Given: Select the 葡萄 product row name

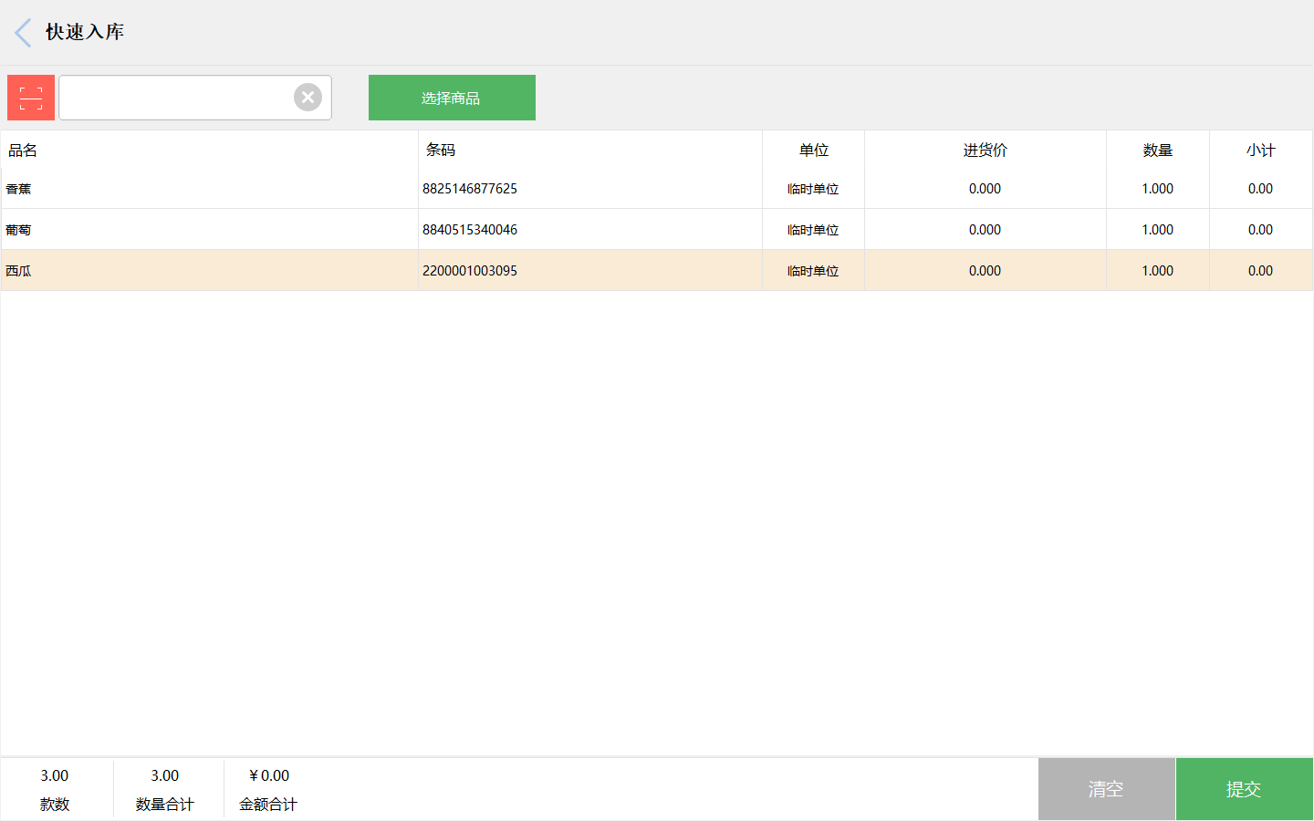Looking at the screenshot, I should click(x=18, y=230).
